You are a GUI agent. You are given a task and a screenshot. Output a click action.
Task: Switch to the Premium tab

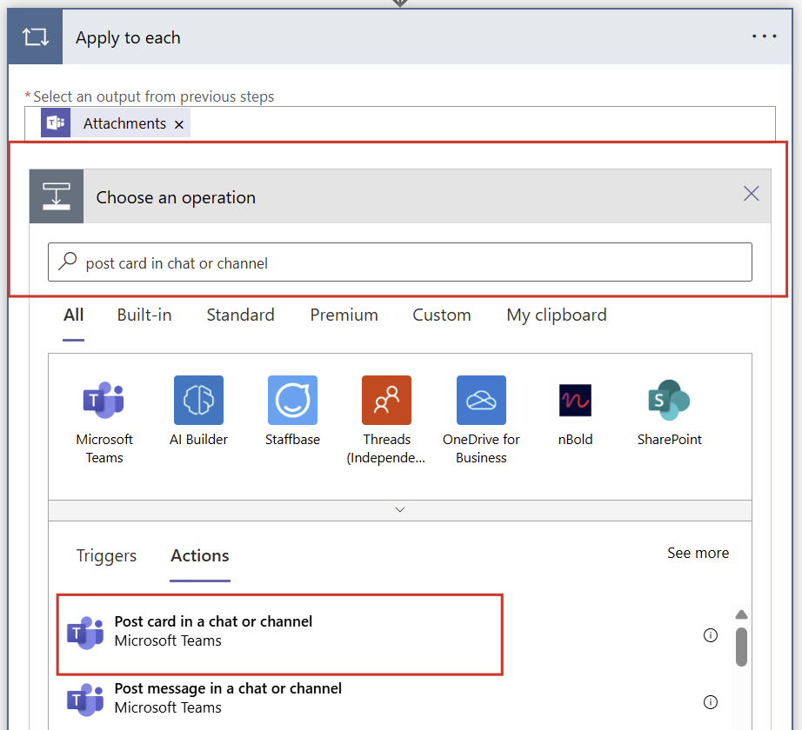[x=344, y=315]
